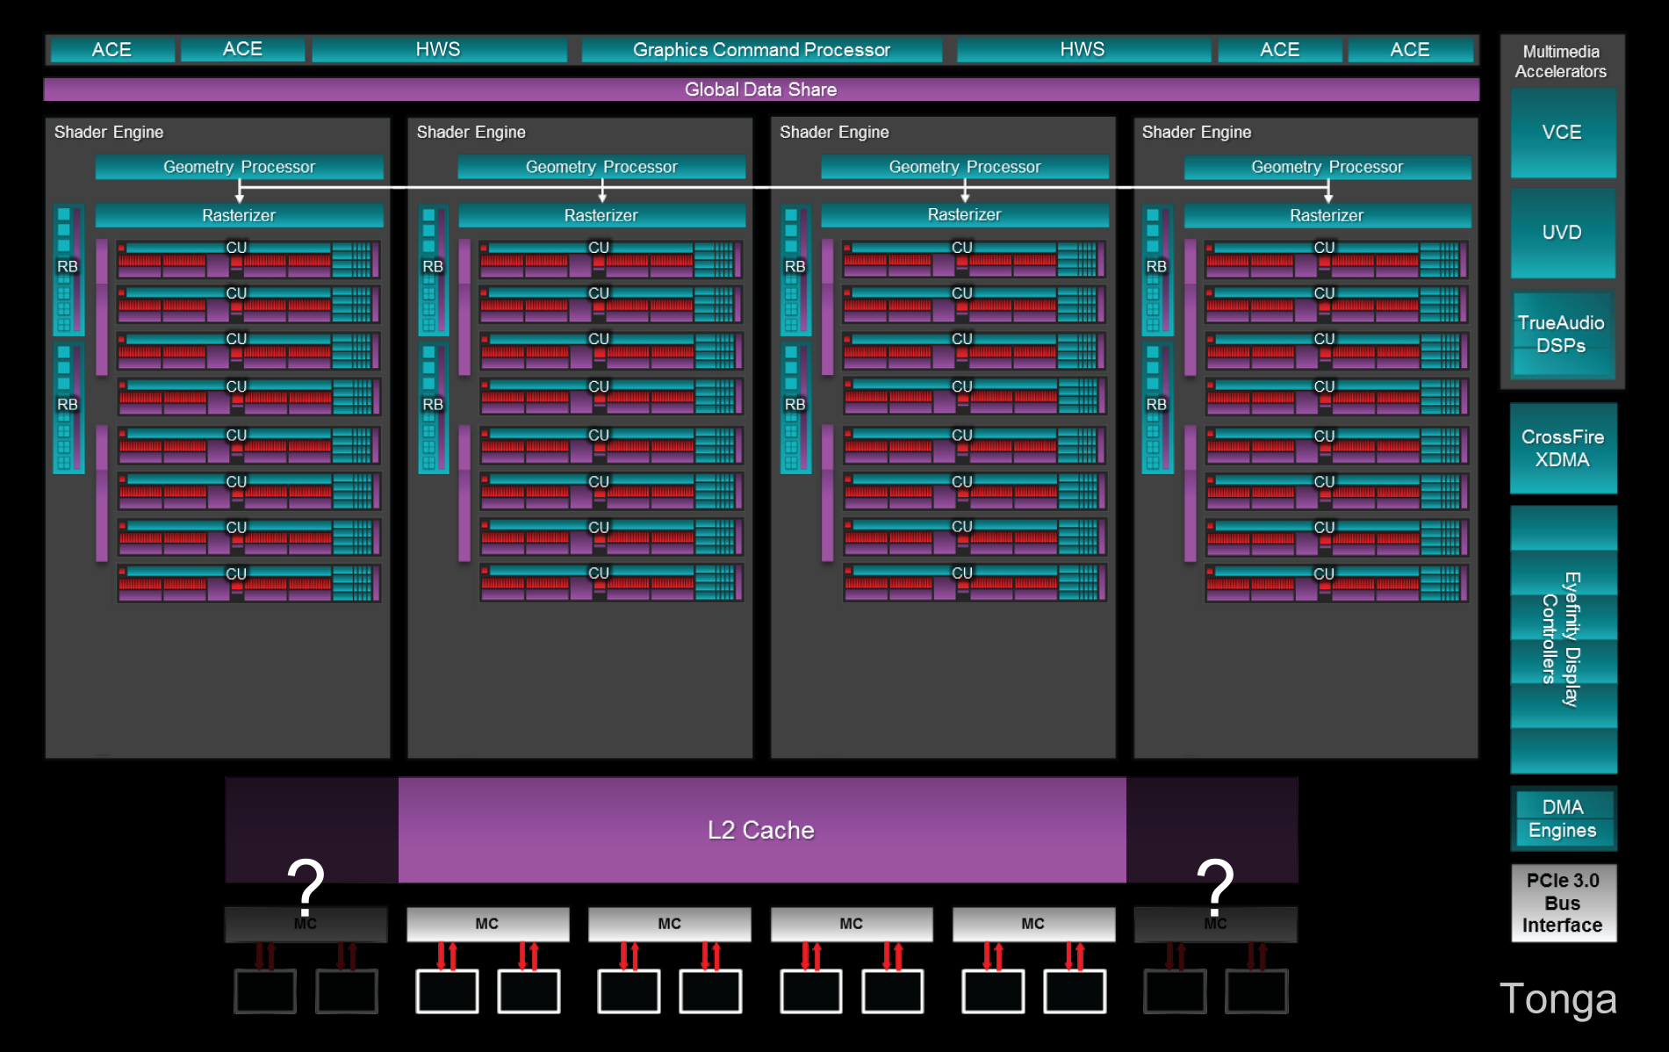This screenshot has width=1669, height=1052.
Task: Click the upper RB block in the first Shader Engine
Action: pyautogui.click(x=68, y=270)
